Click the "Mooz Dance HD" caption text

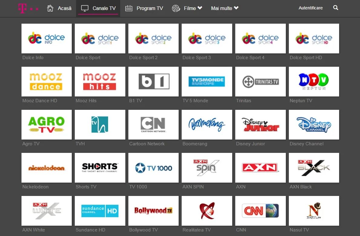pos(40,100)
